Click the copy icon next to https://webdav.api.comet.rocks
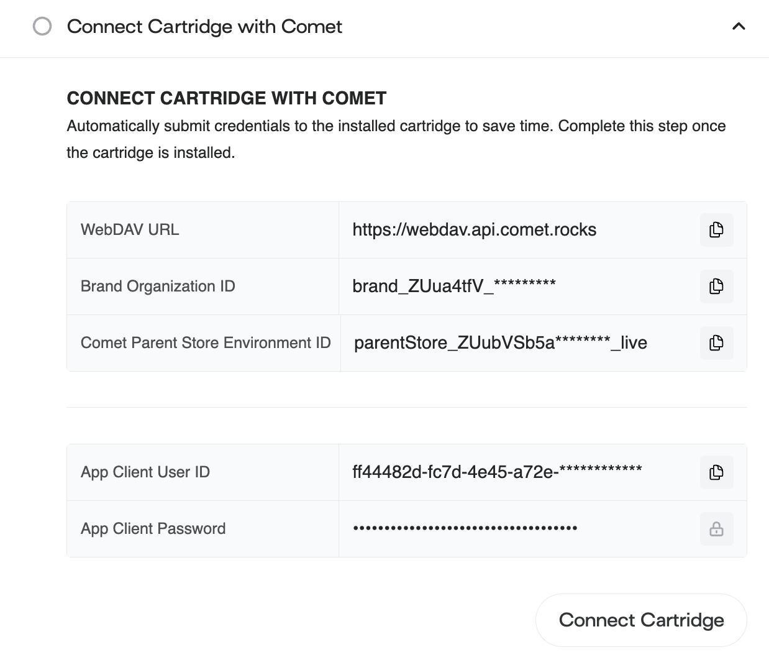The height and width of the screenshot is (665, 769). point(716,230)
